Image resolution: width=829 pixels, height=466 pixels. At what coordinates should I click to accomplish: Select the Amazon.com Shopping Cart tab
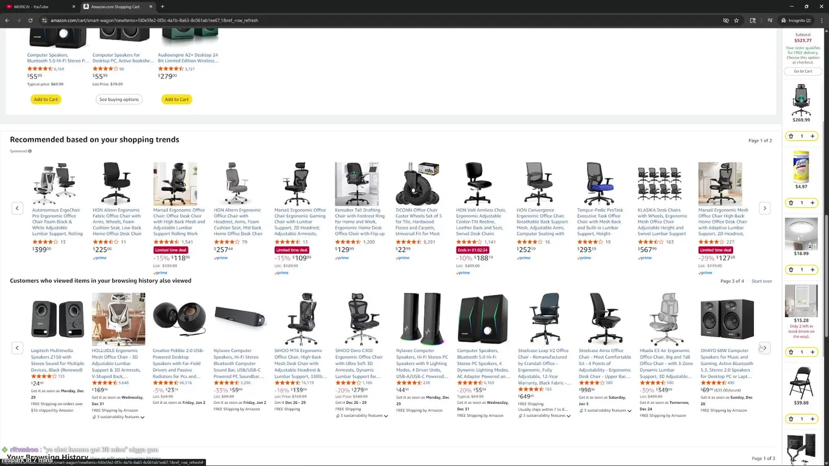[x=119, y=6]
